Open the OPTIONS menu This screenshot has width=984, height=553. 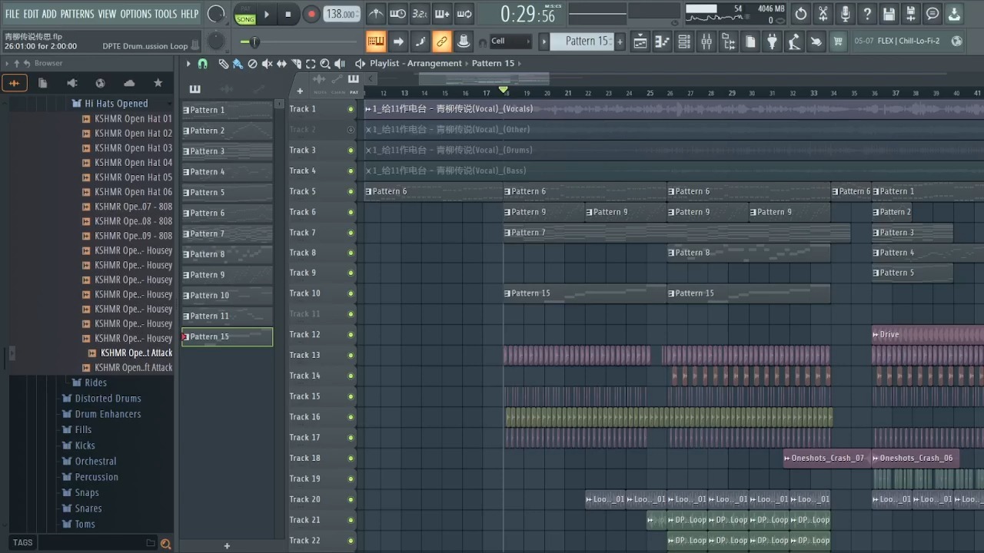click(x=136, y=14)
